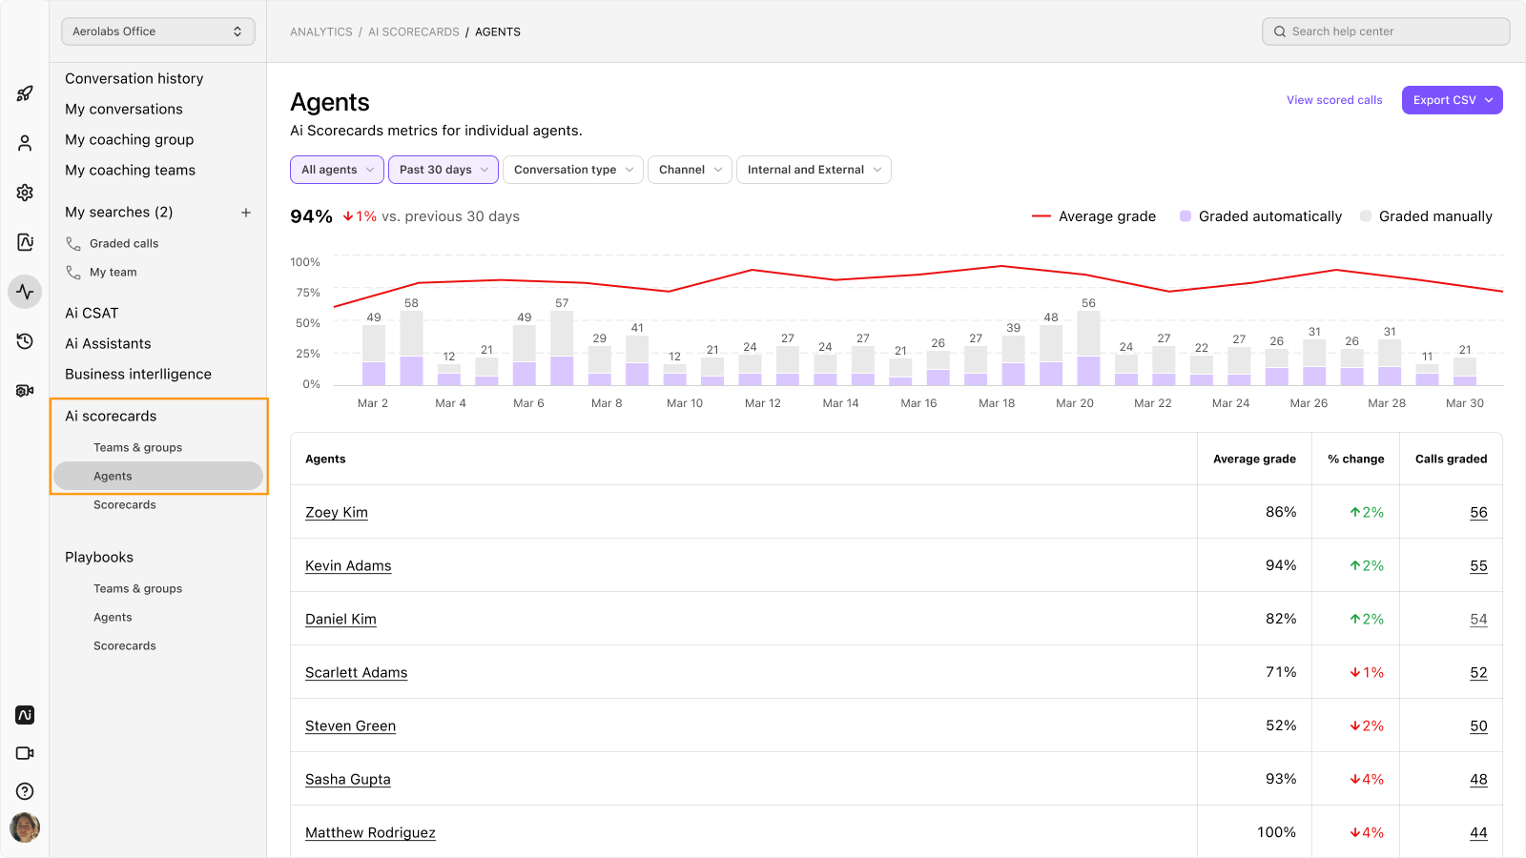Open Scarlett Adams agent link
This screenshot has width=1526, height=858.
point(356,673)
